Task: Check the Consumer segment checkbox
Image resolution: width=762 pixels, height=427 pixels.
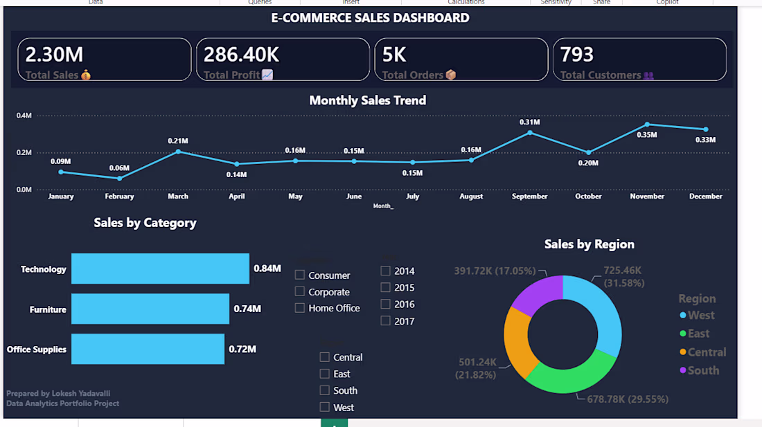Action: (300, 275)
